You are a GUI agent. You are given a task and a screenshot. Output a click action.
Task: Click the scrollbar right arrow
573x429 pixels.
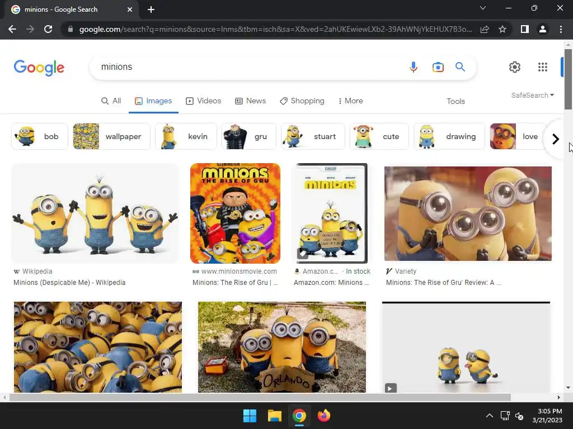coord(559,397)
